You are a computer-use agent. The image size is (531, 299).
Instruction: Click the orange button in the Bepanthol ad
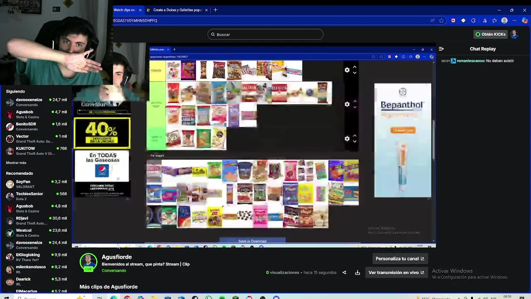click(x=402, y=130)
